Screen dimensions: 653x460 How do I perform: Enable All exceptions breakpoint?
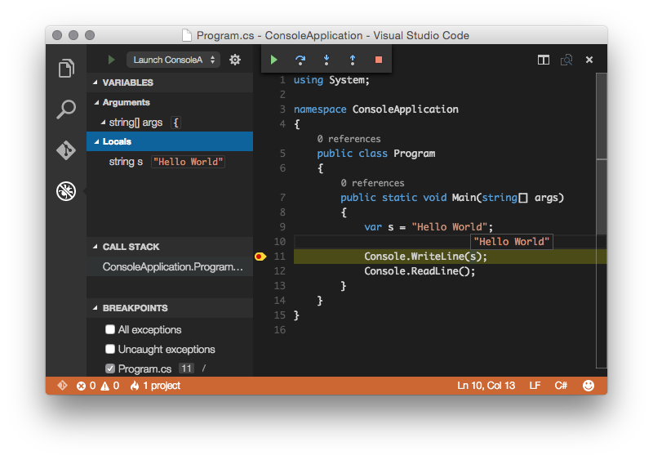[x=110, y=329]
